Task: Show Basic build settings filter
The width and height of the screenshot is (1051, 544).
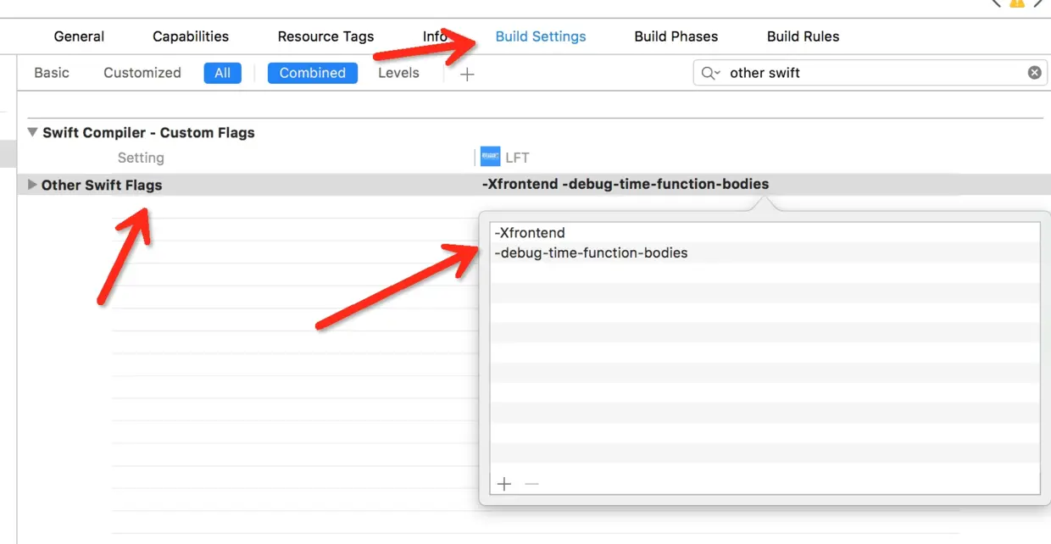Action: pyautogui.click(x=52, y=73)
